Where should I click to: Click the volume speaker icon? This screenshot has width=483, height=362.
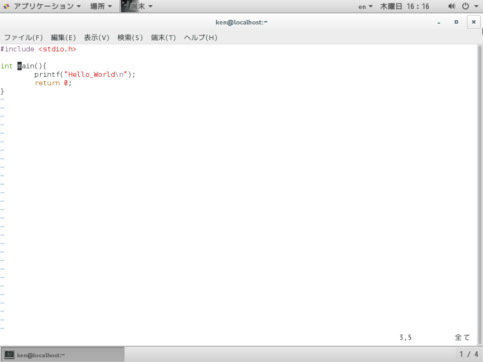point(451,6)
